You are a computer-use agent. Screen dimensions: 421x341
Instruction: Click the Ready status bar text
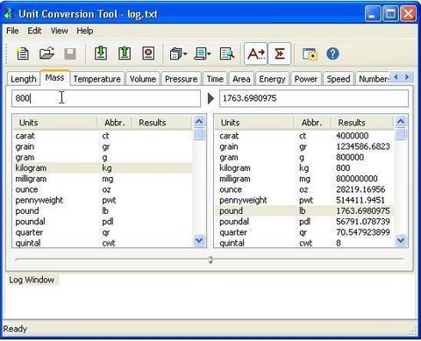(15, 329)
